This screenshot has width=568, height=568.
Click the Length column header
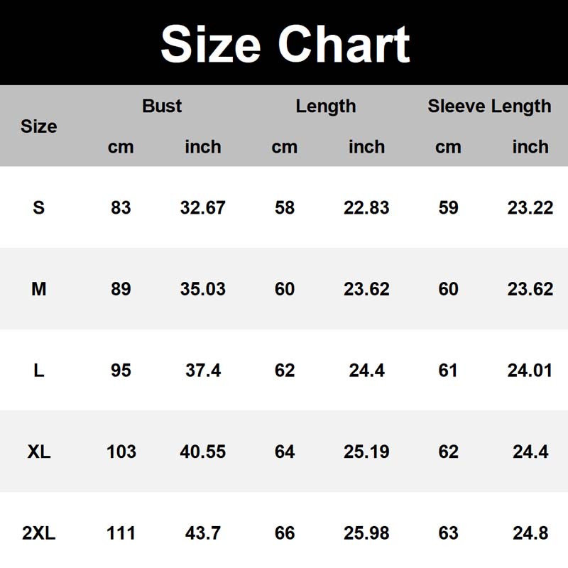click(326, 106)
